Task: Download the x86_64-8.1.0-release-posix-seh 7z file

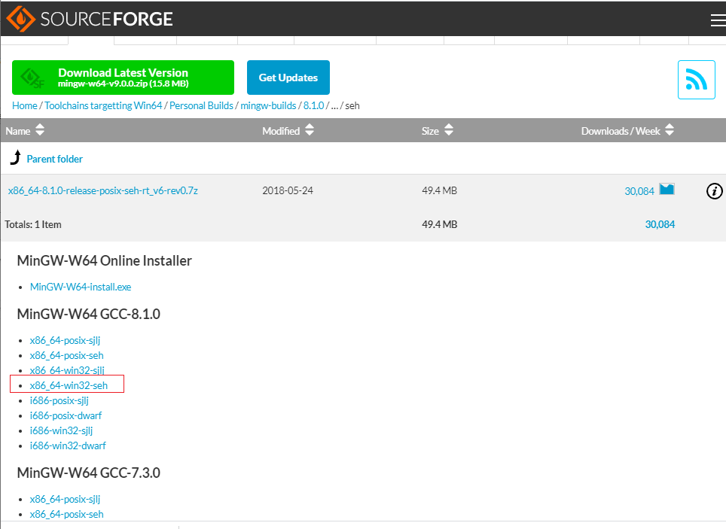Action: 103,191
